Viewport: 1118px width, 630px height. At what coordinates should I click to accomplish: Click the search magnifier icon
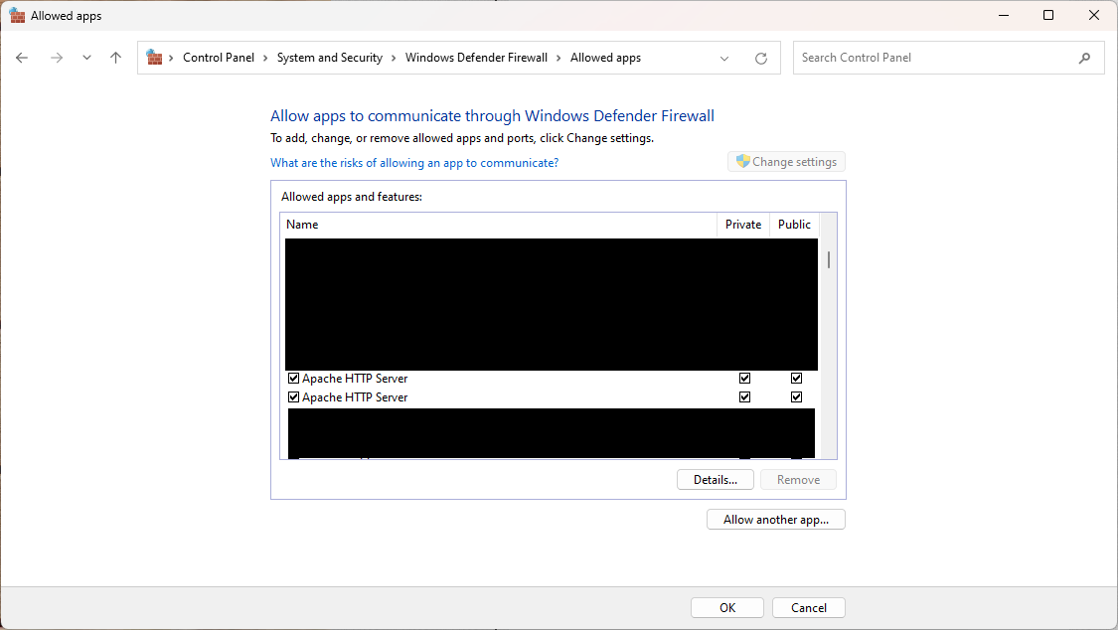[1084, 58]
